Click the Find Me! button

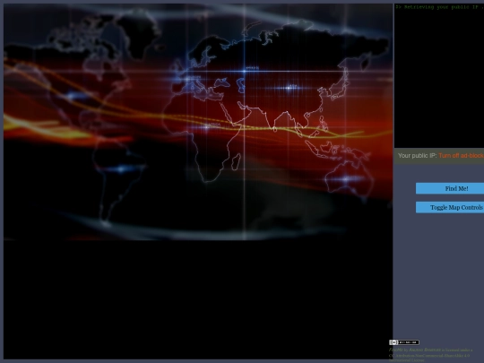(450, 188)
